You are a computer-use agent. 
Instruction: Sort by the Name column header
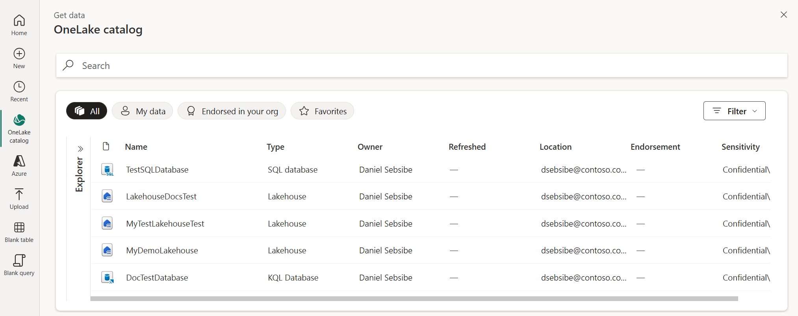136,147
